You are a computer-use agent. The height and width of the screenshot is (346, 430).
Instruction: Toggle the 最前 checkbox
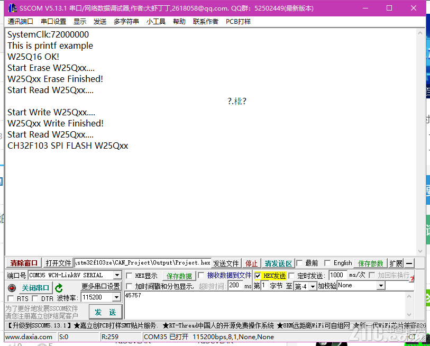tap(299, 263)
